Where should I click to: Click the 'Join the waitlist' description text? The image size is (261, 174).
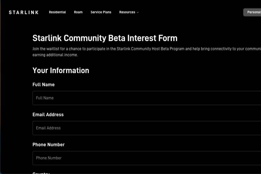pos(147,52)
